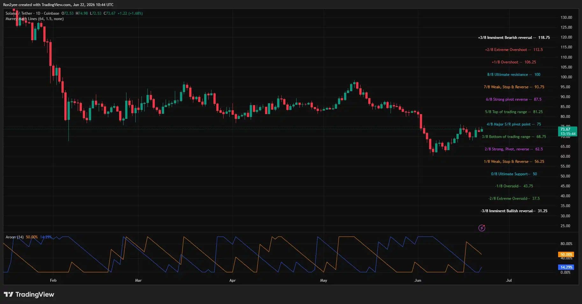This screenshot has width=582, height=304.
Task: Select the -3/8 Imminent Bullish reversal label
Action: point(514,211)
